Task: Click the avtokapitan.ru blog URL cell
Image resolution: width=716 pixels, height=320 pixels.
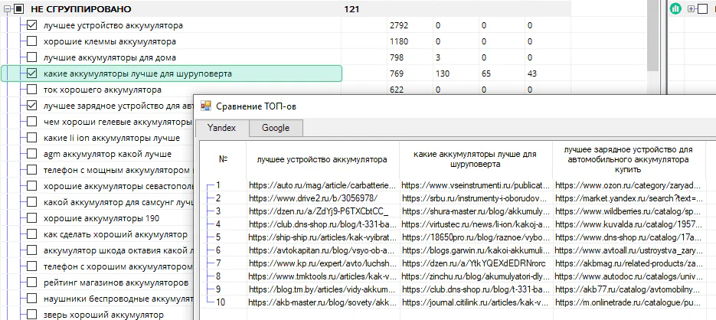Action: tap(322, 250)
